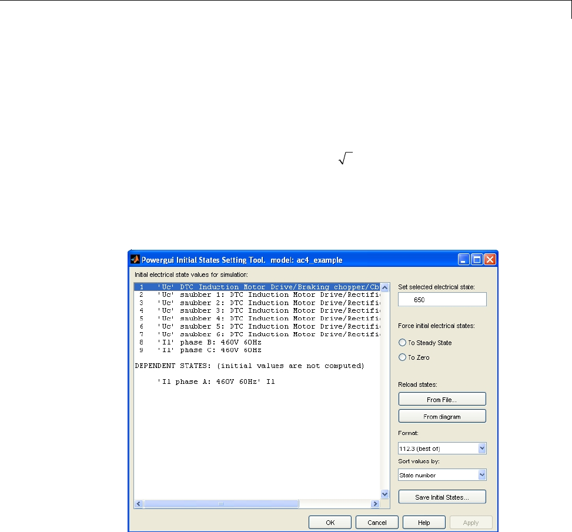
Task: Select the To Zero radio button
Action: click(x=402, y=357)
